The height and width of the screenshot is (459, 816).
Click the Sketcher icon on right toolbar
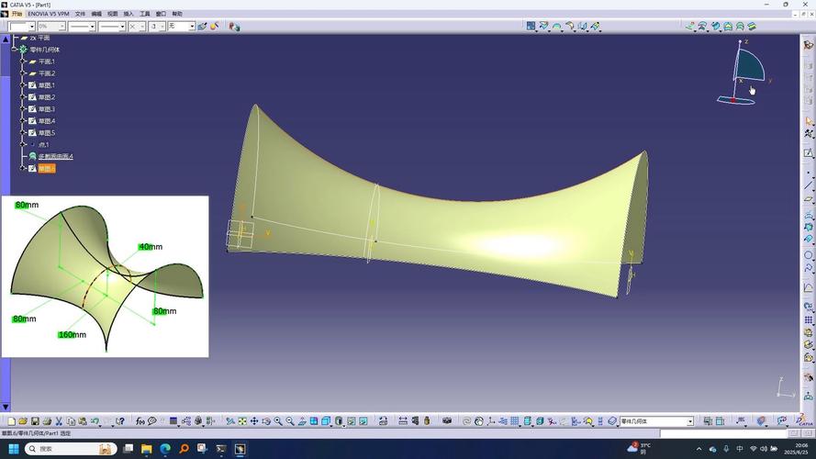click(x=808, y=153)
